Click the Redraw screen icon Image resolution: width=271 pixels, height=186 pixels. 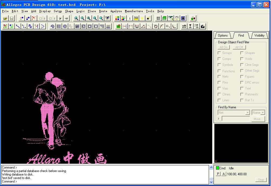pyautogui.click(x=107, y=18)
